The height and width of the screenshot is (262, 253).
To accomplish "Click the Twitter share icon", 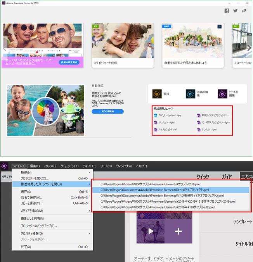I will coord(235,11).
